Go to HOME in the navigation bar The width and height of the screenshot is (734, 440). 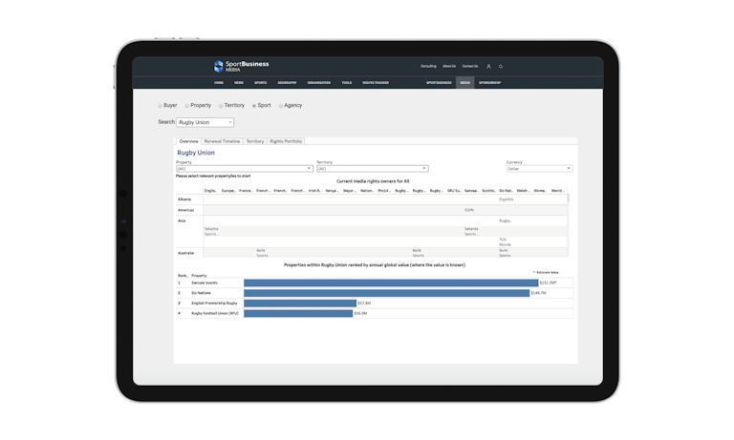tap(219, 83)
